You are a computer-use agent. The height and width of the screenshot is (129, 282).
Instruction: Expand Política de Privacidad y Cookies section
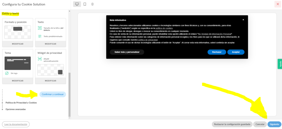click(x=21, y=103)
